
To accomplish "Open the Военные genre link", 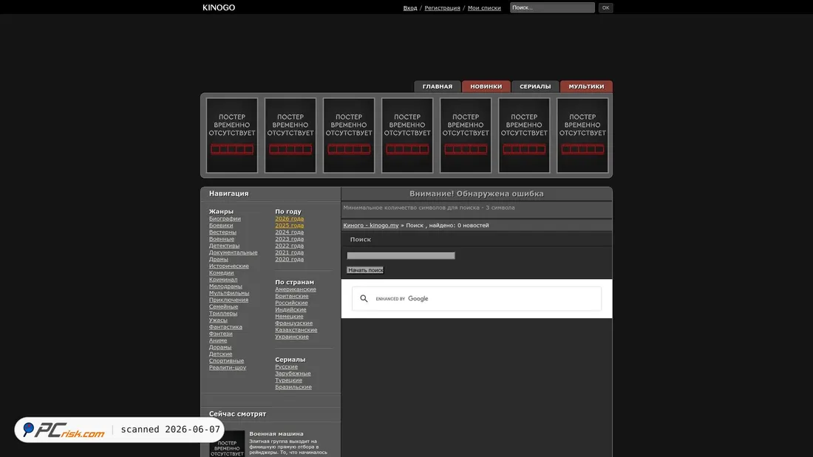I will pyautogui.click(x=222, y=239).
